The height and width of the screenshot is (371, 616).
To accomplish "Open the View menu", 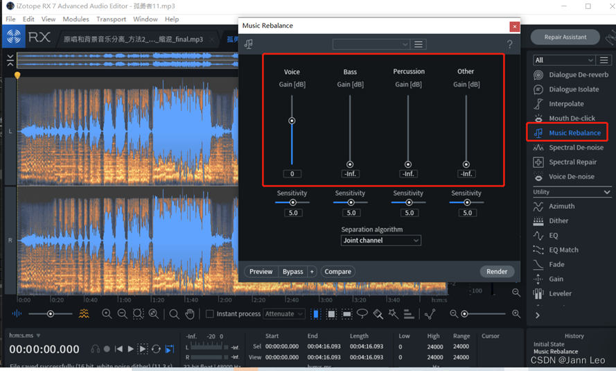I will click(49, 19).
